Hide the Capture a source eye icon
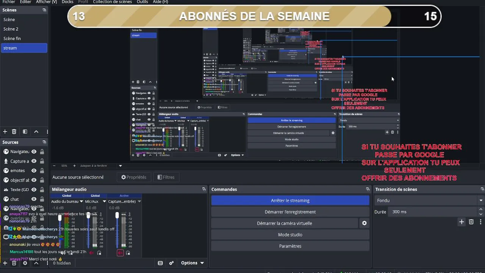The image size is (485, 273). (x=34, y=161)
